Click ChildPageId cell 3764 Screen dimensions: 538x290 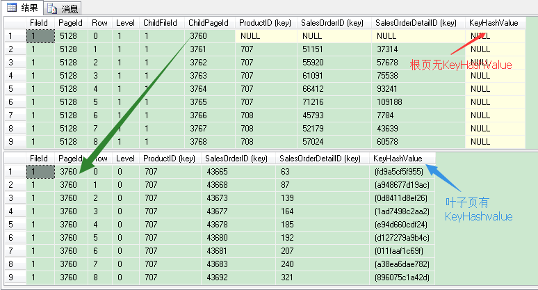coord(210,89)
